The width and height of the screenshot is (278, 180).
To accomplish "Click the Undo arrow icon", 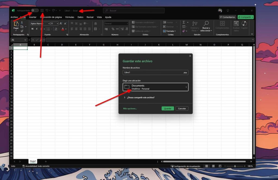I will click(47, 10).
